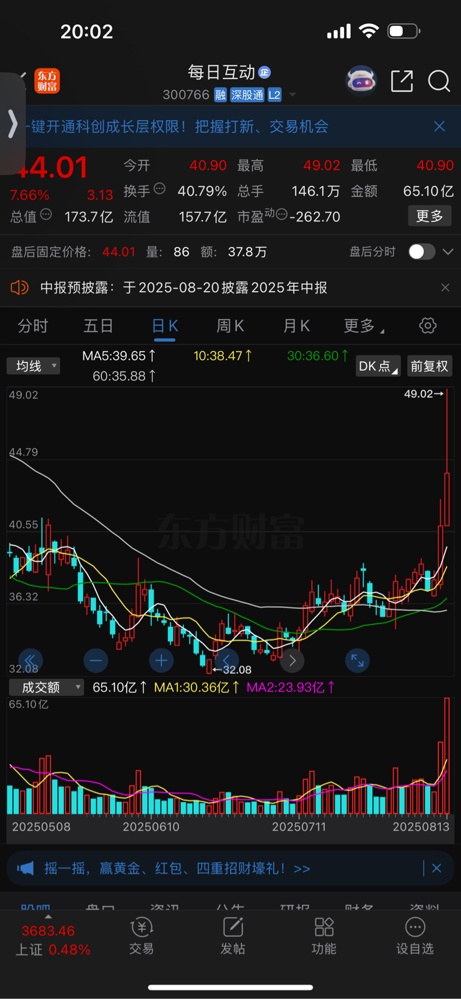This screenshot has width=461, height=999.
Task: Tap the 20250813 date label
Action: 421,827
